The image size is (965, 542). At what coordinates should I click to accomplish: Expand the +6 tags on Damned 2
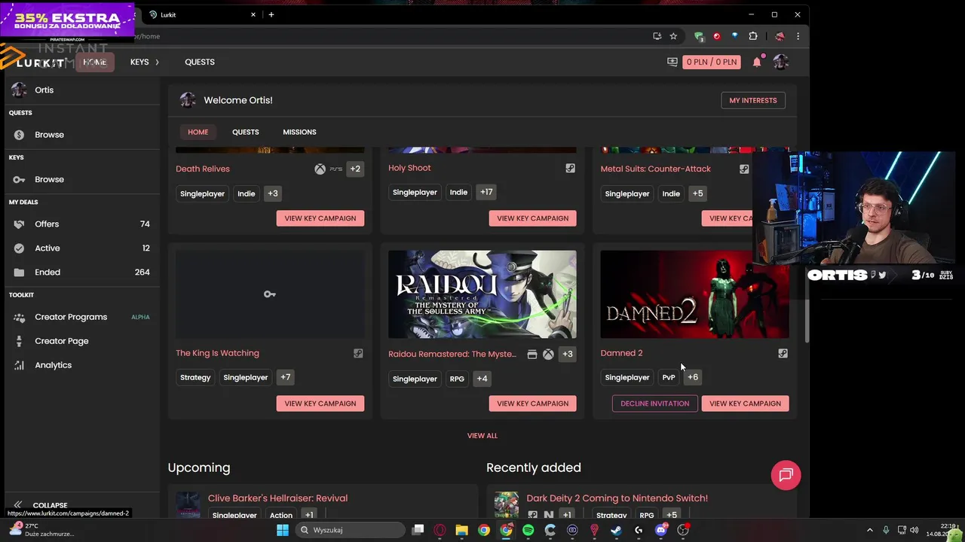click(693, 377)
